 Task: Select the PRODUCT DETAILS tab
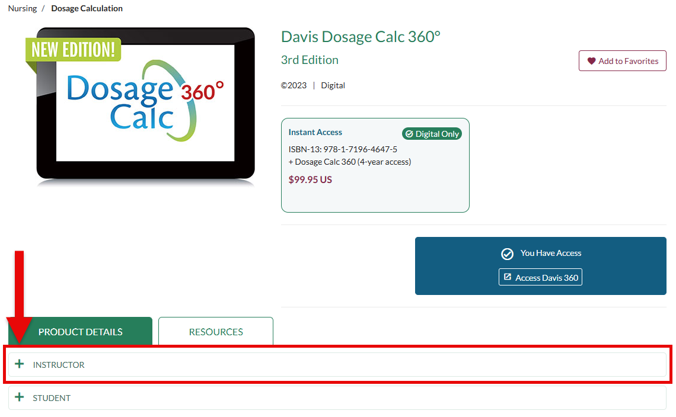point(80,331)
